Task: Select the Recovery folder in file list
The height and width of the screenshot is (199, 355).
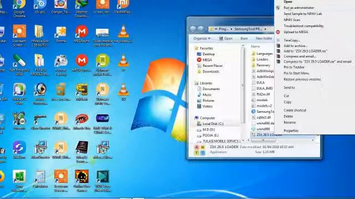Action: [x=261, y=65]
